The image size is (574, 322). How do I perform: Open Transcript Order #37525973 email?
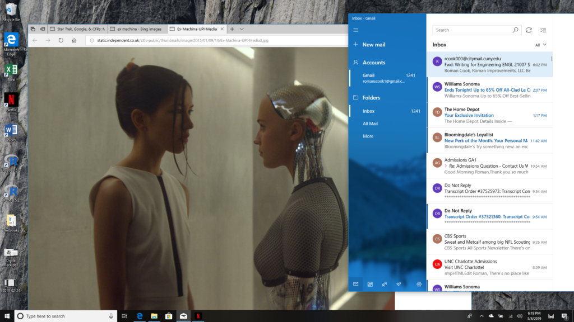point(489,191)
